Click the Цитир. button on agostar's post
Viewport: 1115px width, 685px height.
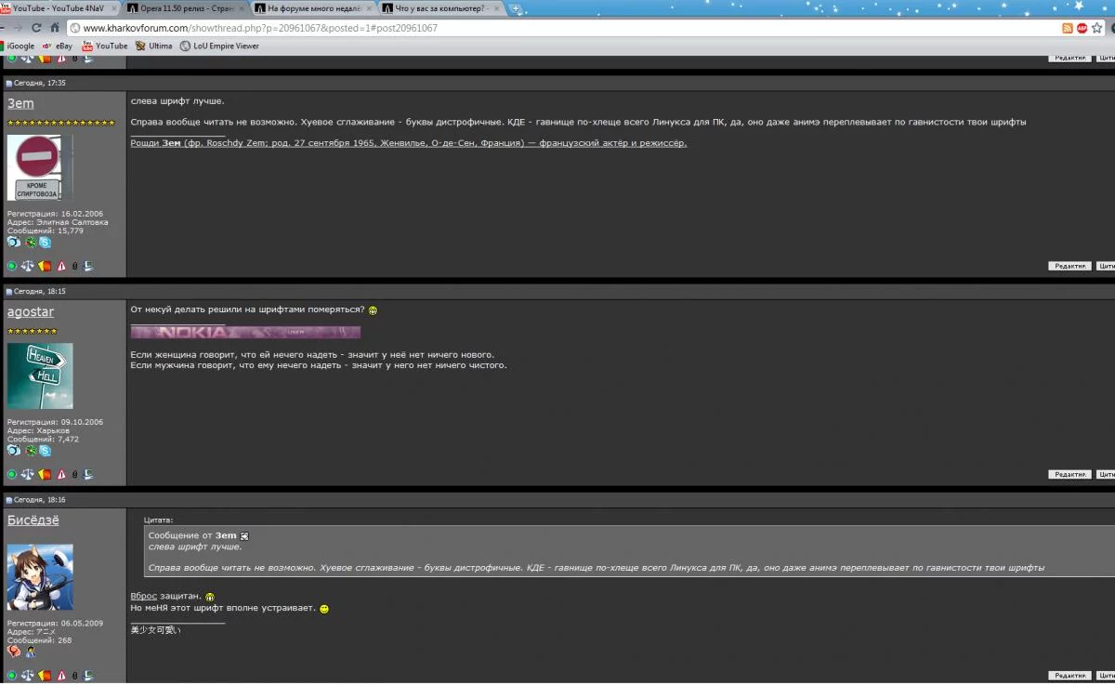1106,473
